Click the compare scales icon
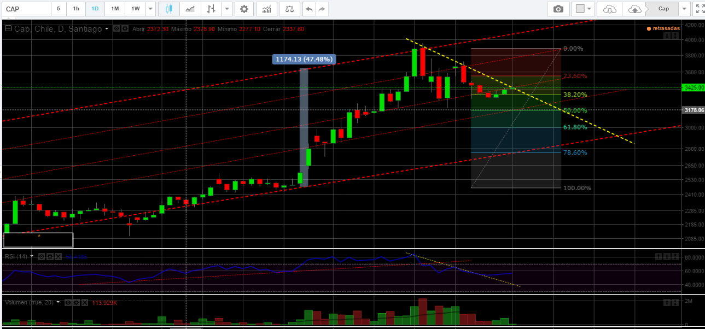705x329 pixels. tap(289, 9)
